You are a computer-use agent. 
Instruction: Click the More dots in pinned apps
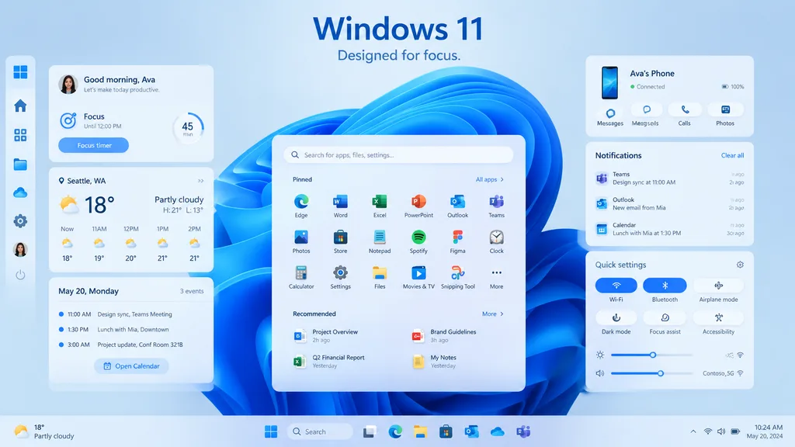[x=496, y=272]
